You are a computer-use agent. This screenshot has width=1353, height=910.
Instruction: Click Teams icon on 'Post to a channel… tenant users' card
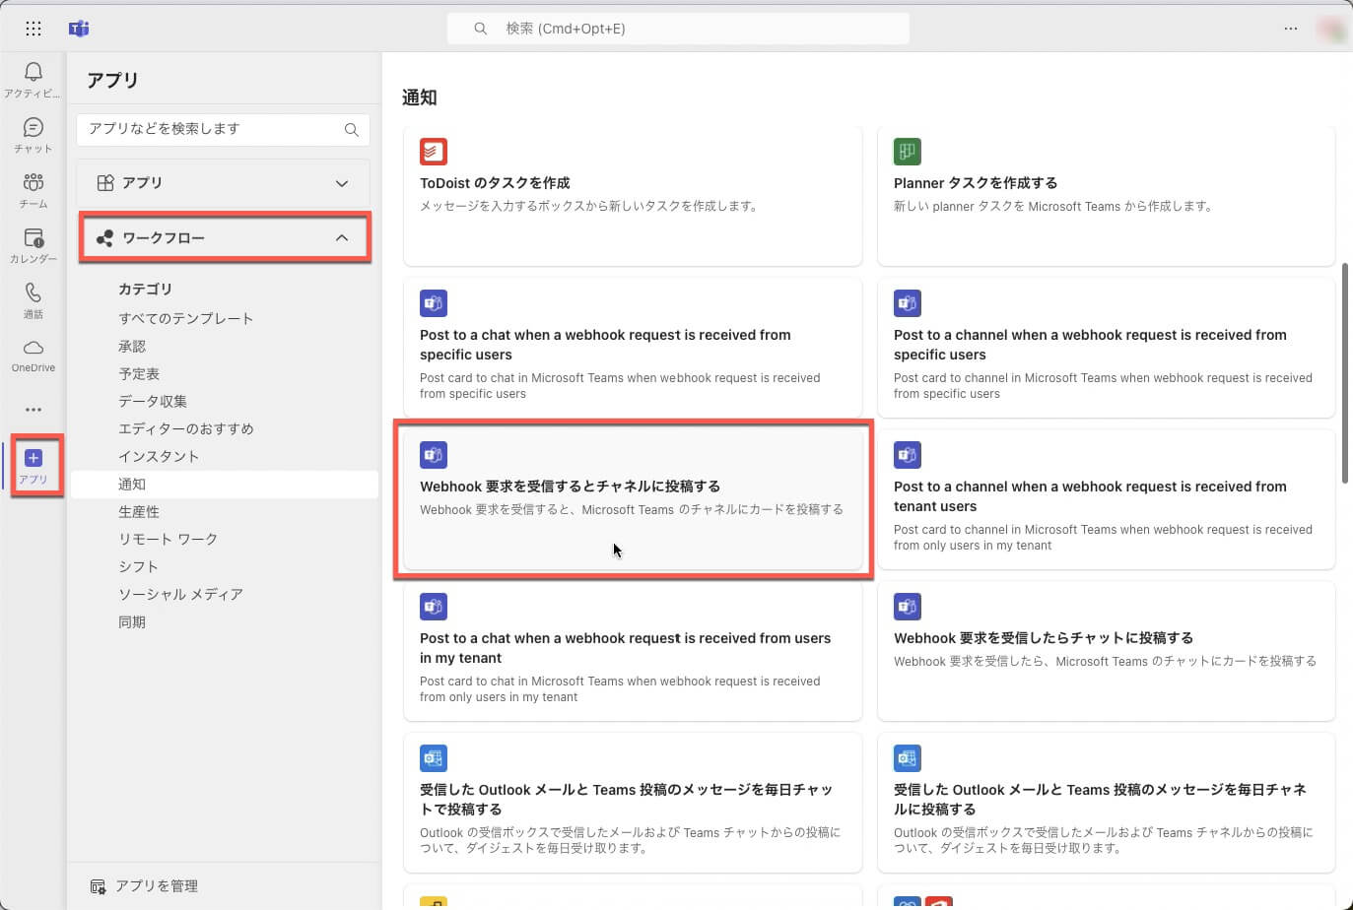coord(908,455)
